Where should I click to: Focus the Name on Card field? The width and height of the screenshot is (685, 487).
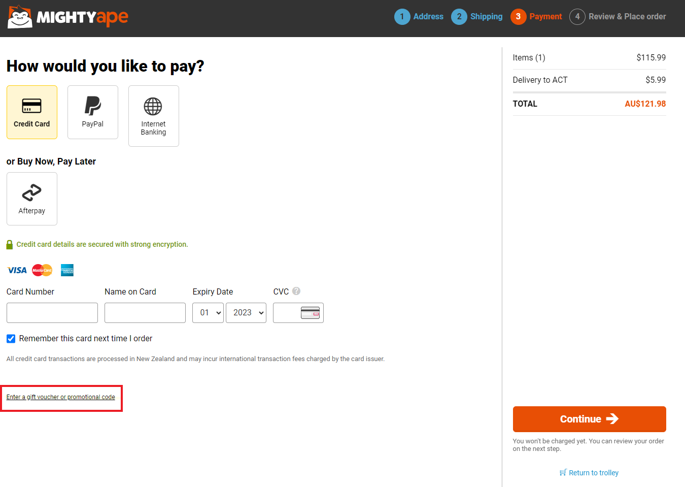(x=145, y=313)
